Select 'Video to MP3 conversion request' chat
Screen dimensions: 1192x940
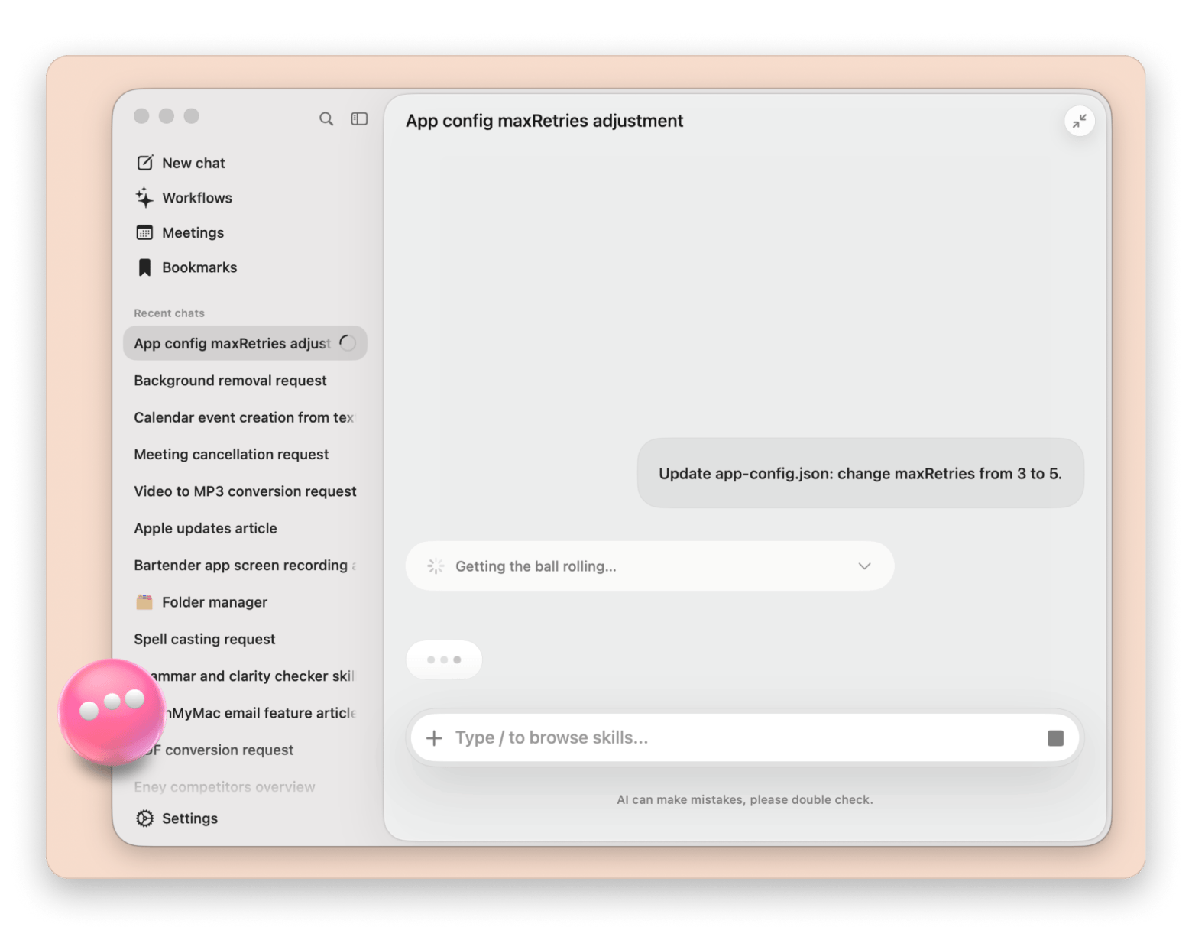[x=245, y=491]
